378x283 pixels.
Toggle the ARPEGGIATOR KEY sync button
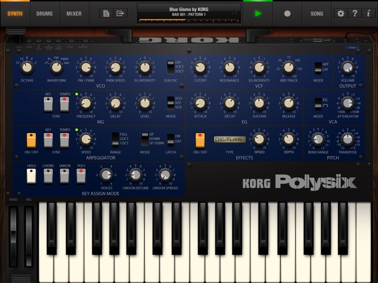[x=48, y=140]
